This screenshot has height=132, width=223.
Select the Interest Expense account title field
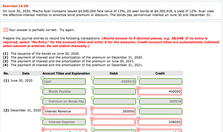[64, 122]
